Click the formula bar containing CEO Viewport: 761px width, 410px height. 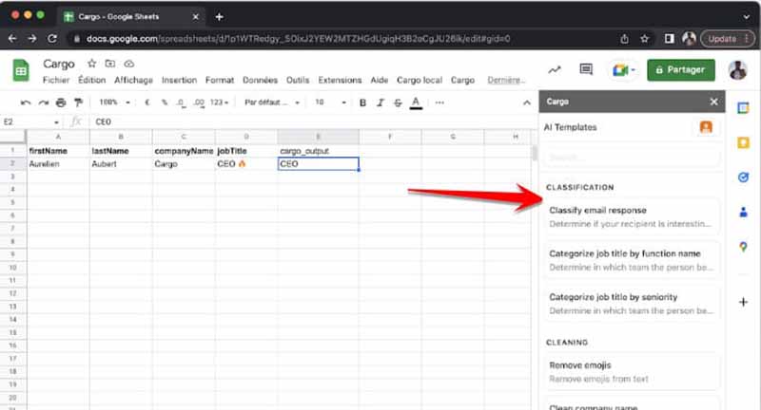pyautogui.click(x=285, y=122)
